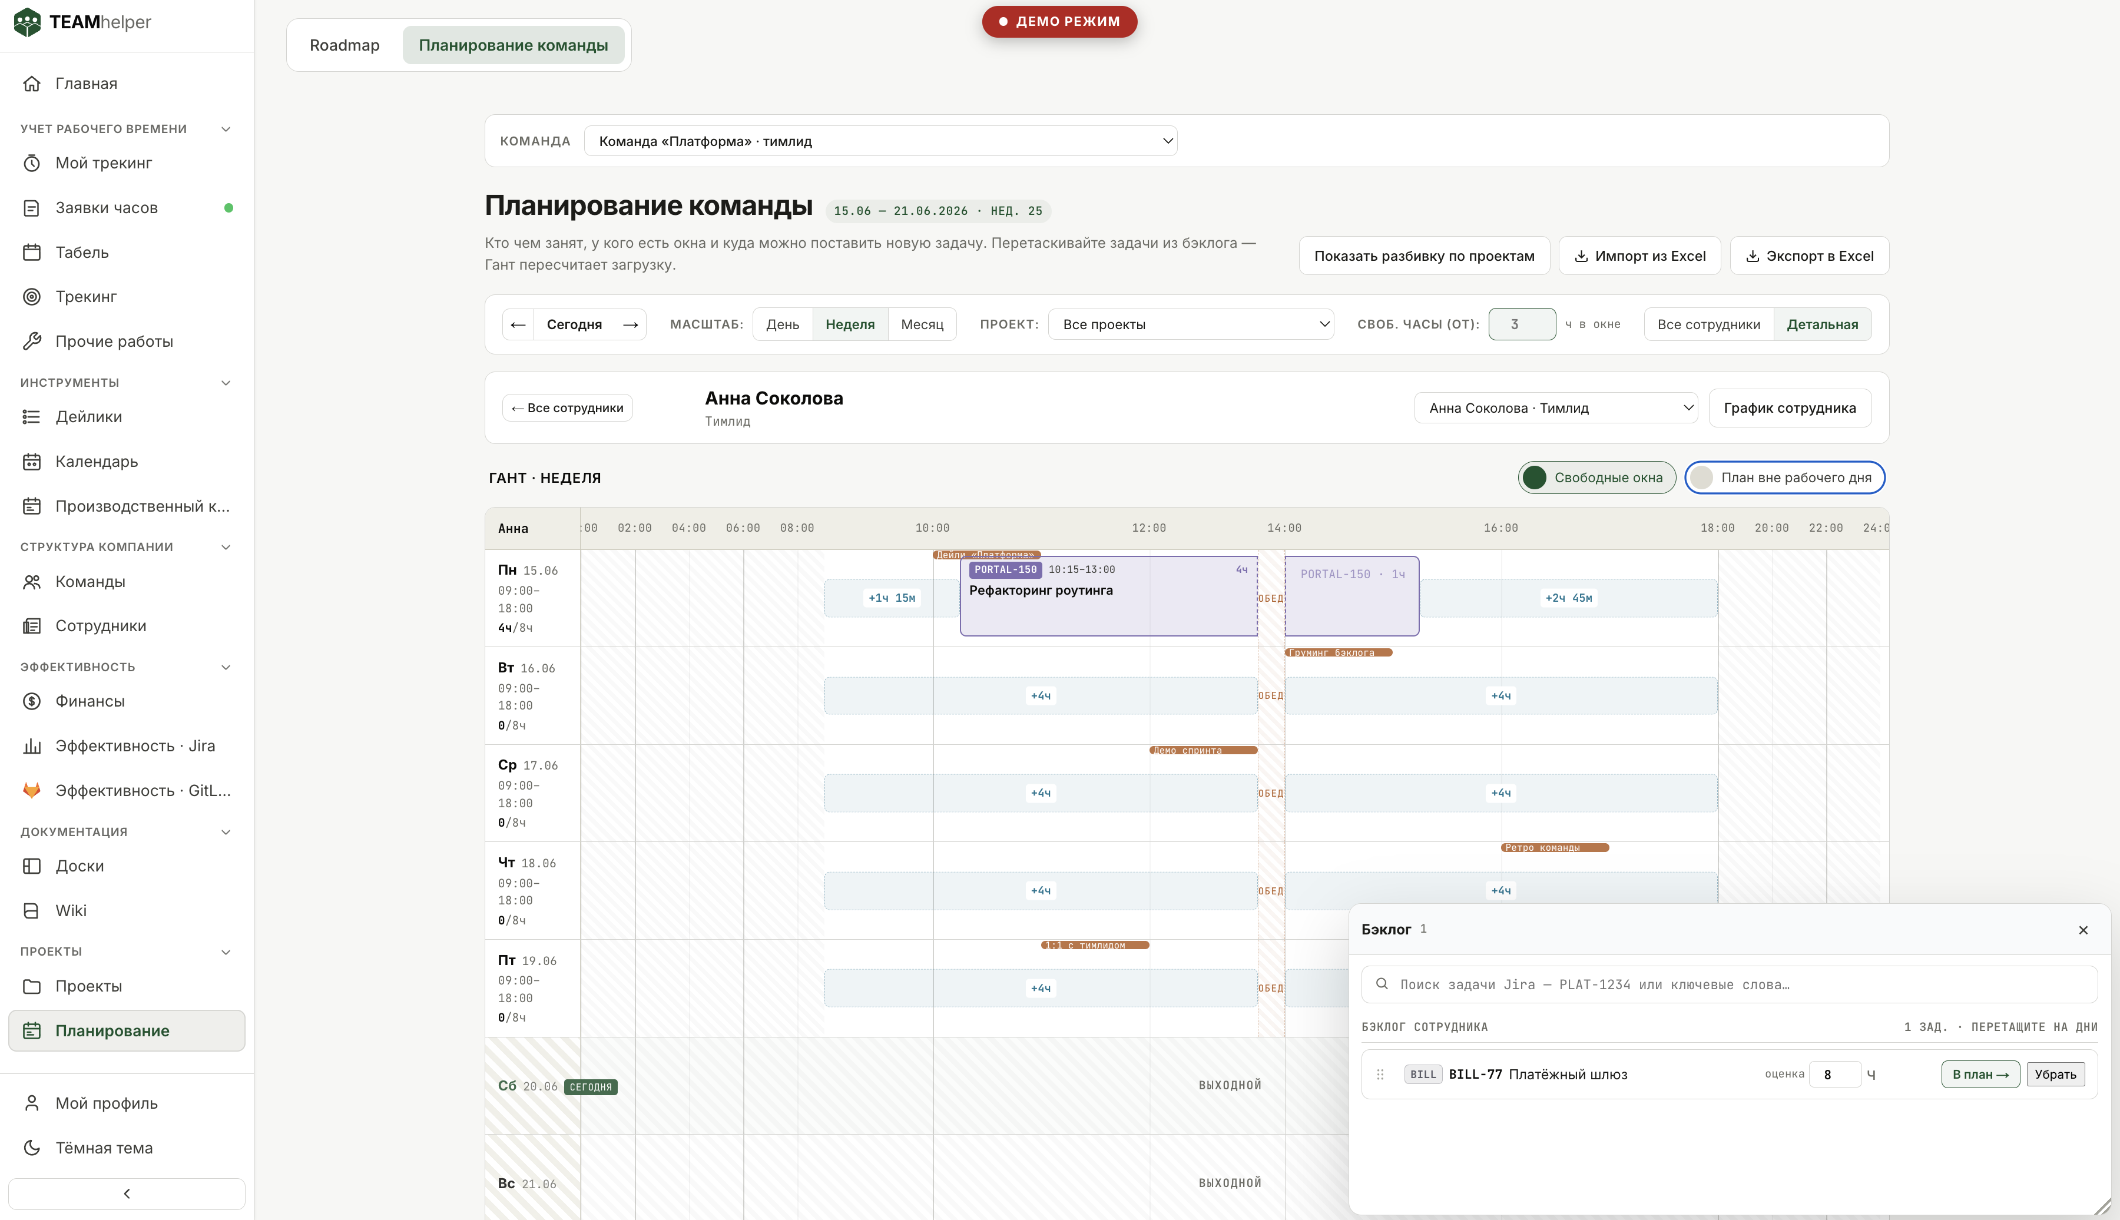2120x1220 pixels.
Task: Open the Дейлики list icon
Action: click(x=32, y=416)
